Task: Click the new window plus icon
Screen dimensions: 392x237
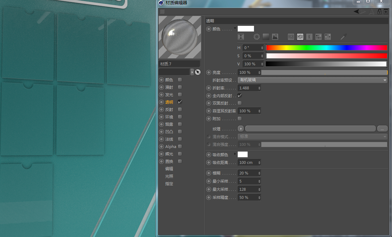Action: pos(386,12)
